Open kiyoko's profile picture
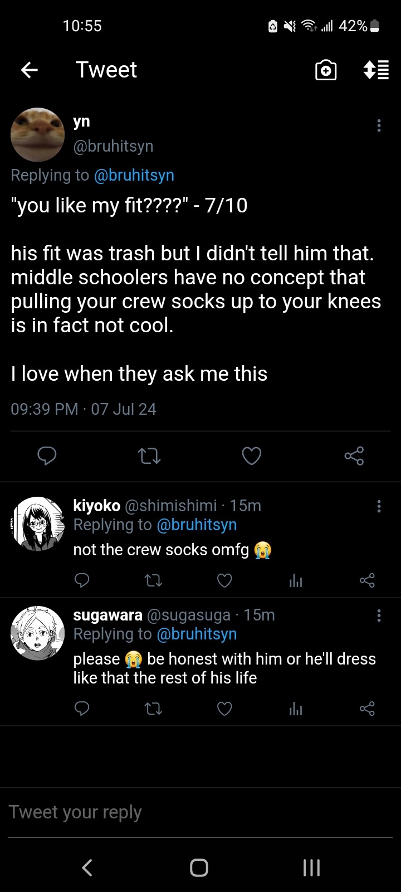401x892 pixels. (x=38, y=524)
